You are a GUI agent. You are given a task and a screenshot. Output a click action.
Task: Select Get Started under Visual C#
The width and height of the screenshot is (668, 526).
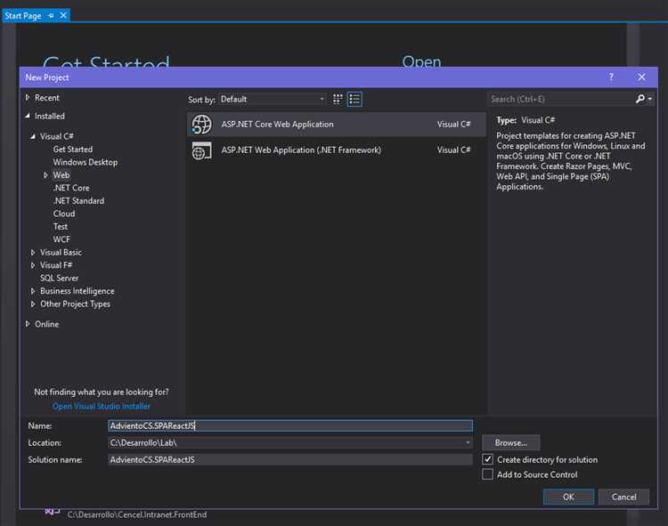[x=73, y=150]
